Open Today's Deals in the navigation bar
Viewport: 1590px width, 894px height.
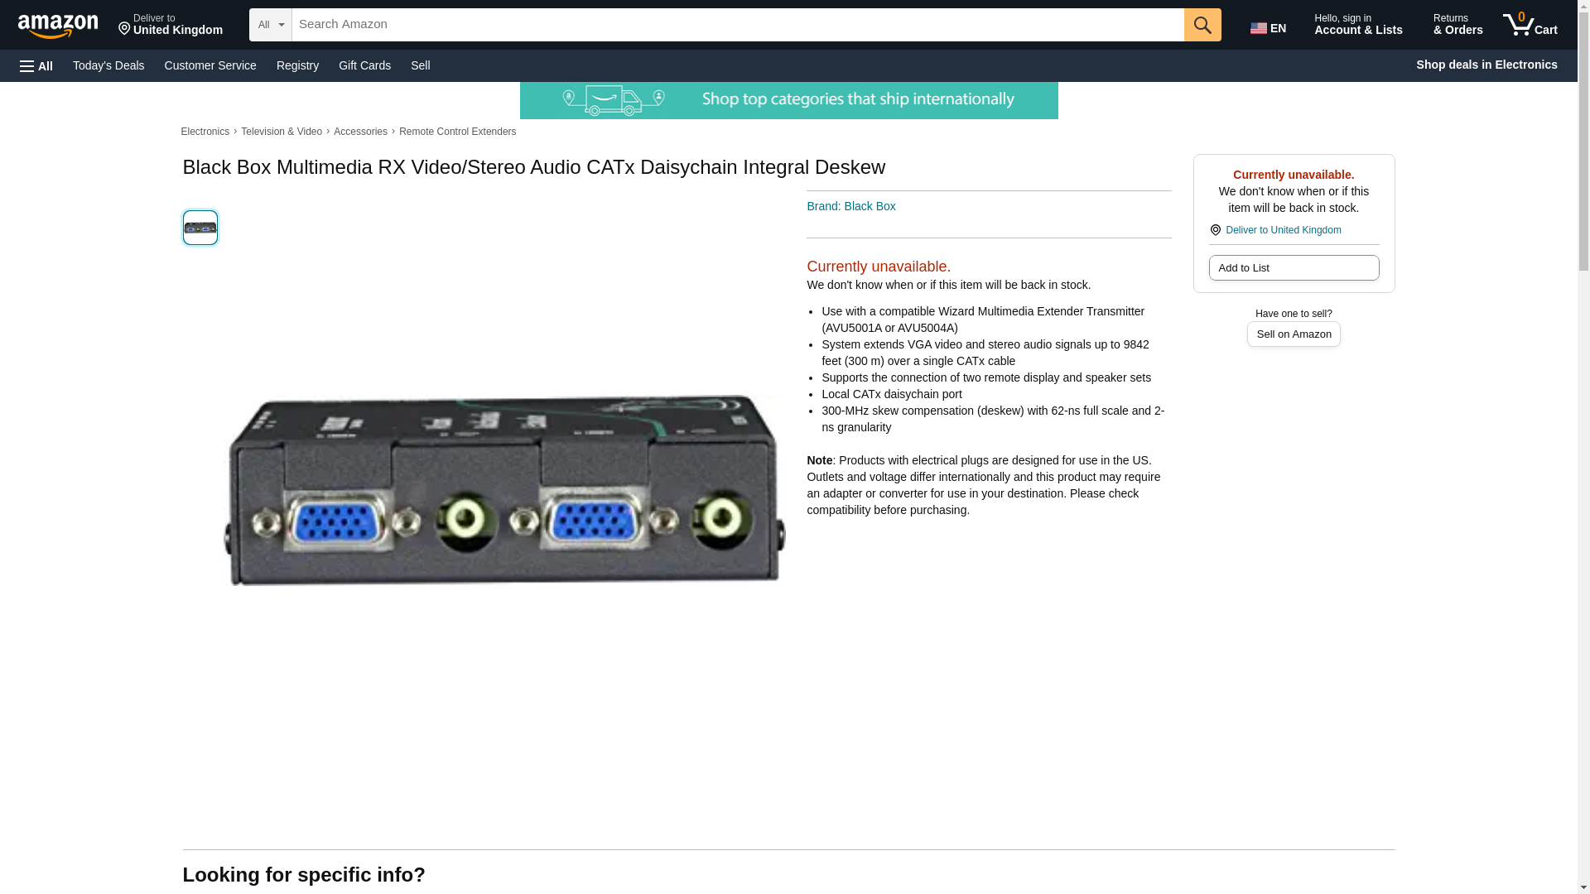click(108, 65)
